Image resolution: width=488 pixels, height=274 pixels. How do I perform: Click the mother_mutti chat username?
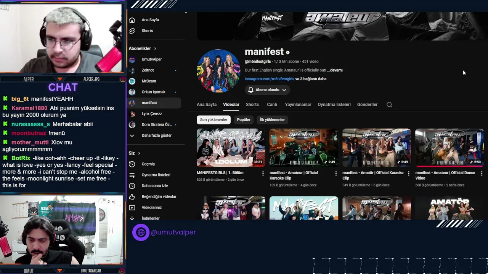coord(30,142)
